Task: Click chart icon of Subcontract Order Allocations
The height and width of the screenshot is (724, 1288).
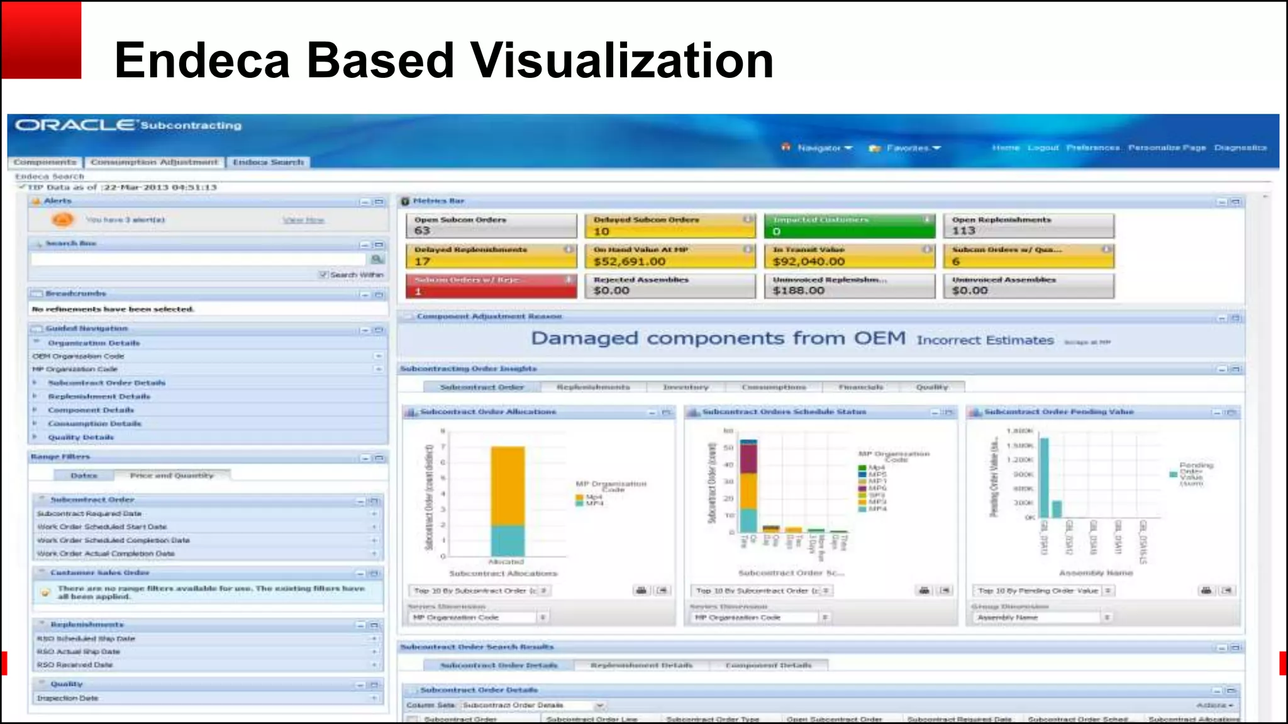Action: 412,412
